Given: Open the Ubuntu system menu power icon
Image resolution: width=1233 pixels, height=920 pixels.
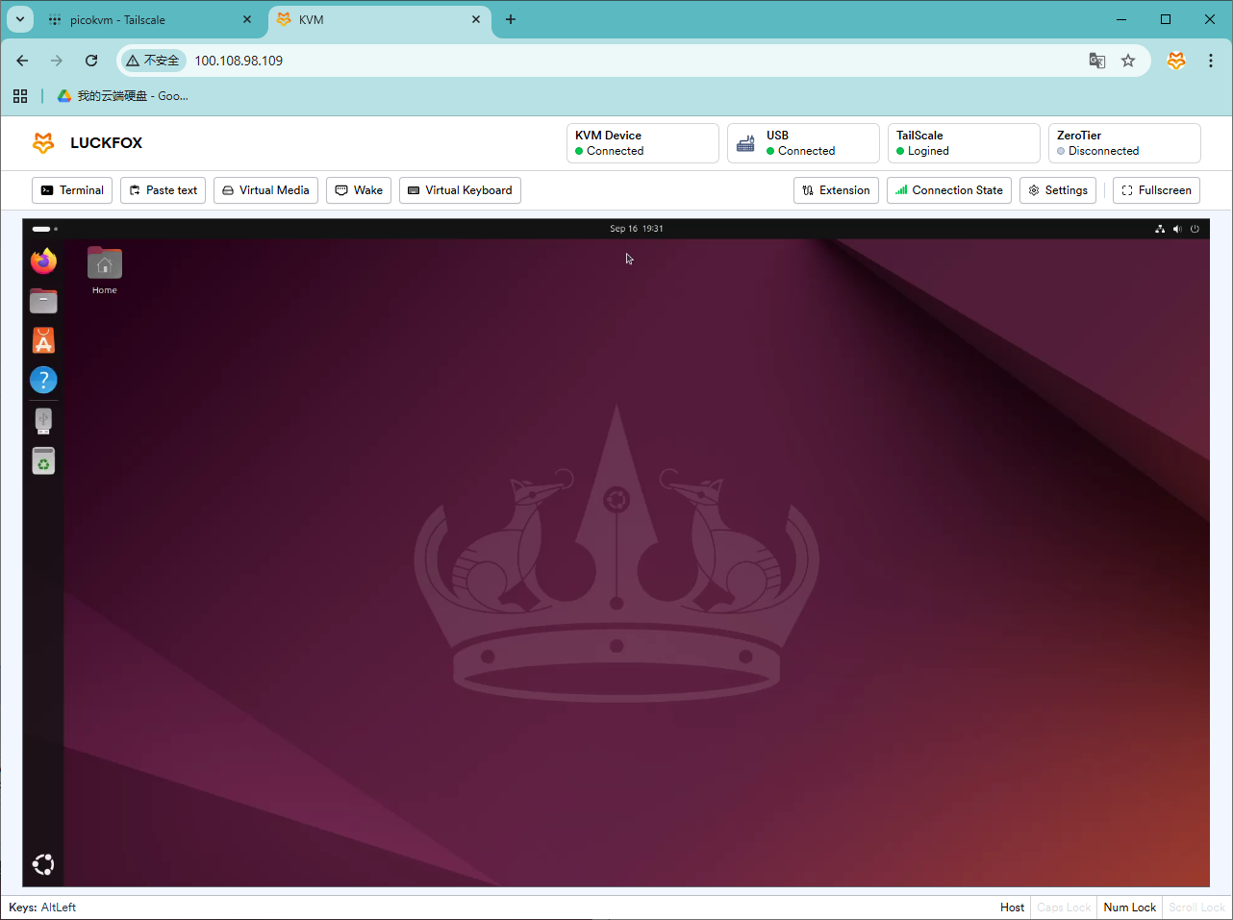Looking at the screenshot, I should tap(1195, 229).
